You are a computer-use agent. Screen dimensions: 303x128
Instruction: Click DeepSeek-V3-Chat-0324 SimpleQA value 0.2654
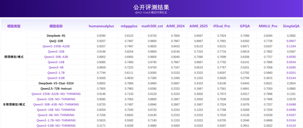[291, 83]
